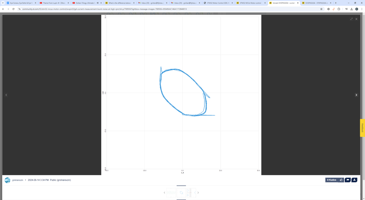Close the Theme From Lupin III tab
Viewport: 365px width, 200px height.
(x=68, y=3)
